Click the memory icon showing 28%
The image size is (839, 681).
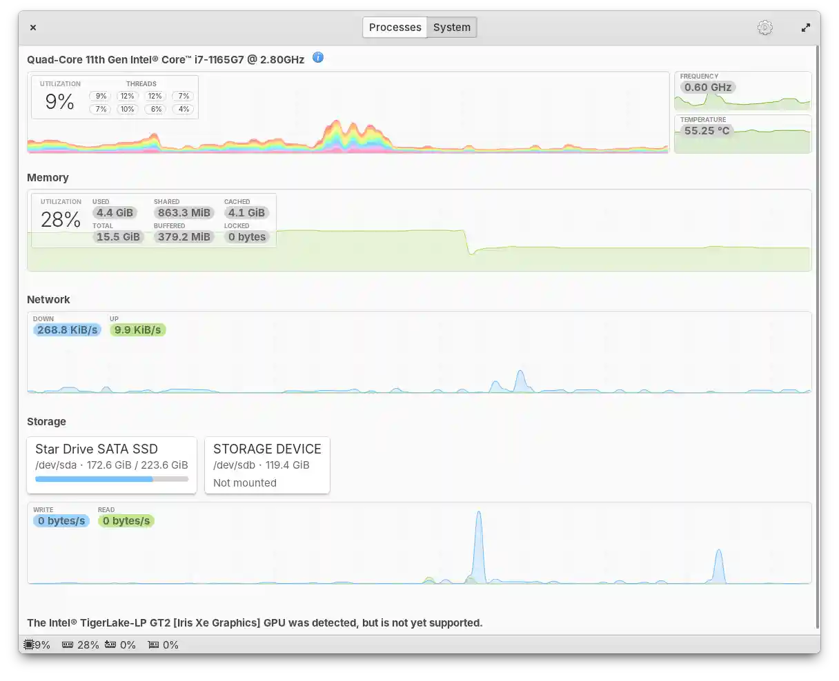68,644
